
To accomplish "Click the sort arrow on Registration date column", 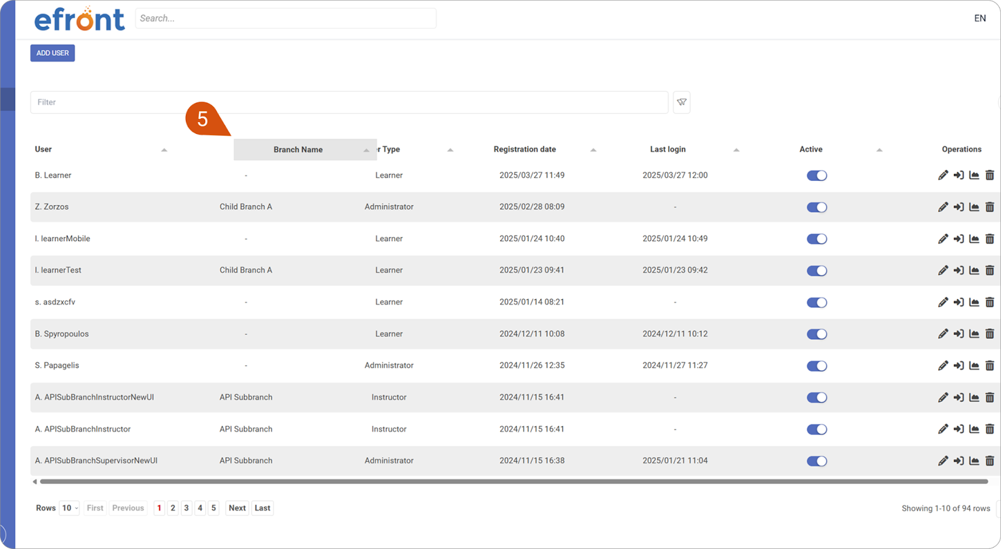I will point(593,150).
